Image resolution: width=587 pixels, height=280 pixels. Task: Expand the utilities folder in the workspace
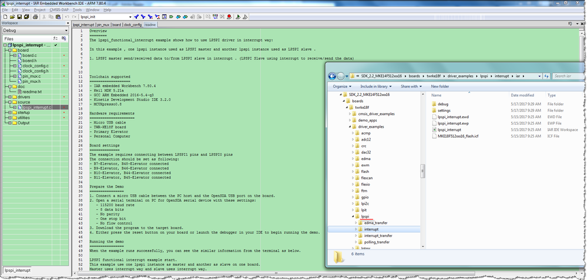pyautogui.click(x=10, y=118)
